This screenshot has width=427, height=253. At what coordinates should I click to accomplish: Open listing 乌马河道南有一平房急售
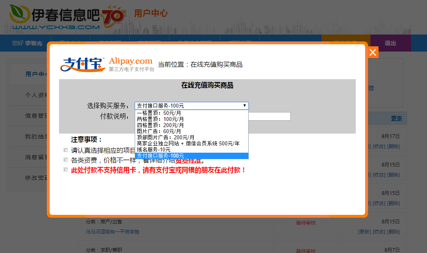[x=112, y=232]
